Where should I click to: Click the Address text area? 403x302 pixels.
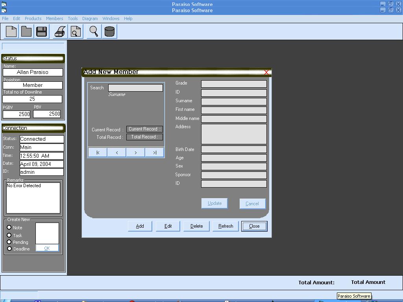pyautogui.click(x=234, y=134)
